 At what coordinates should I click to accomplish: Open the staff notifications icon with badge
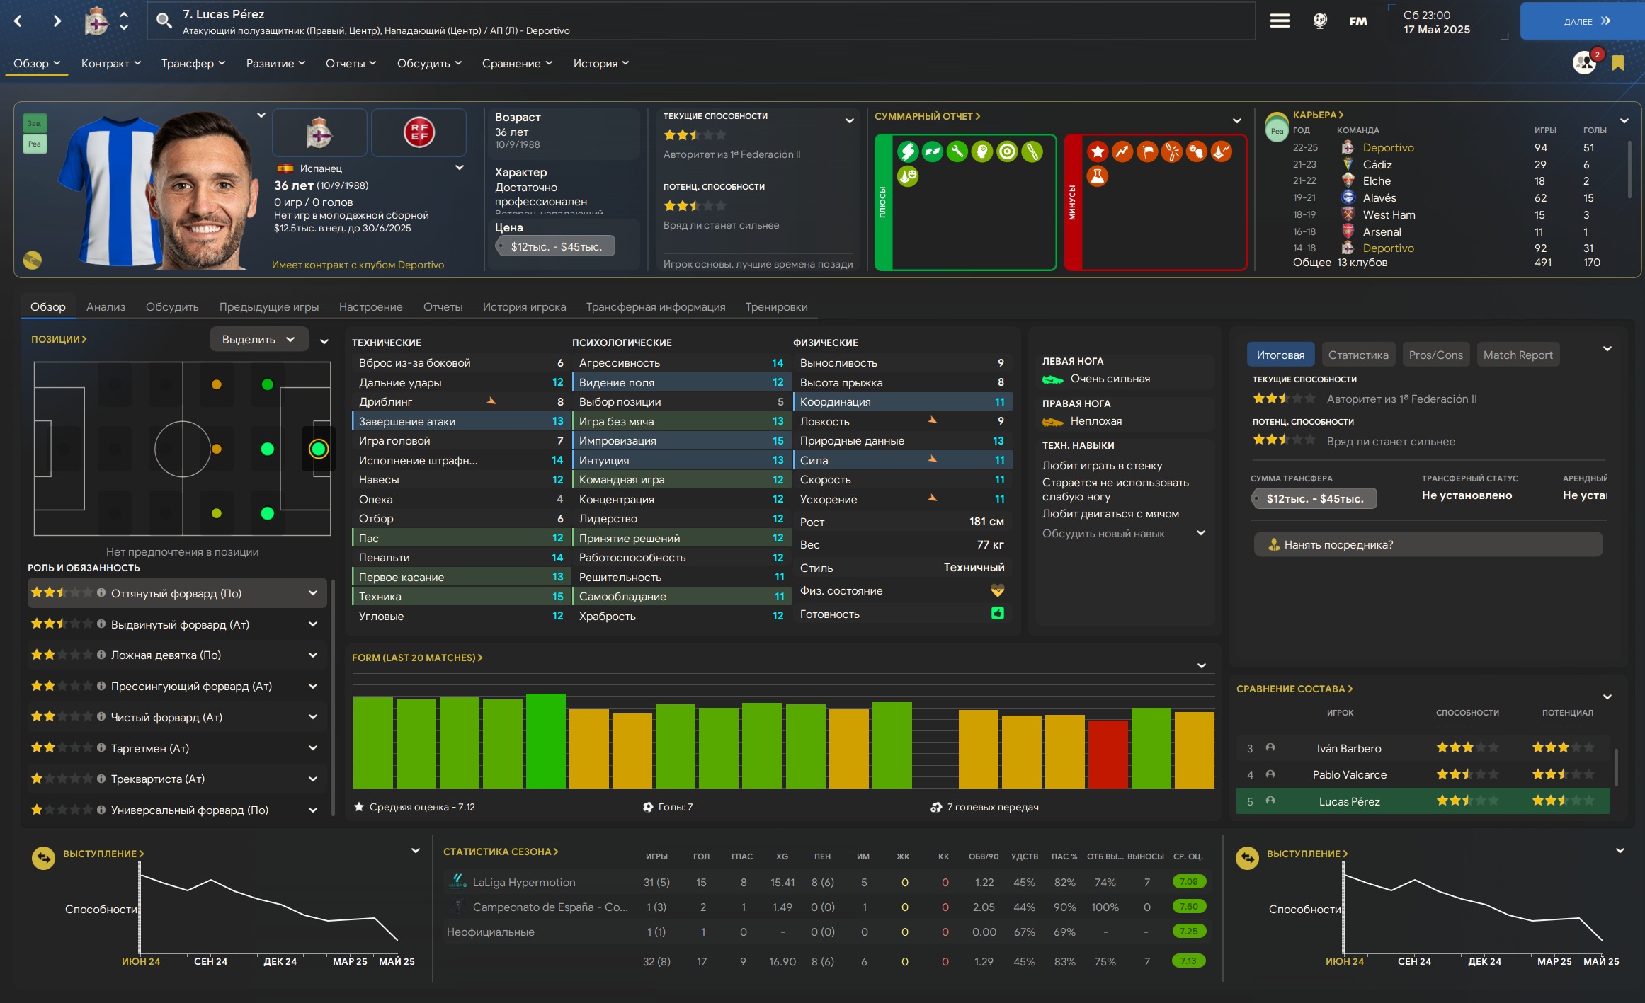[1585, 63]
